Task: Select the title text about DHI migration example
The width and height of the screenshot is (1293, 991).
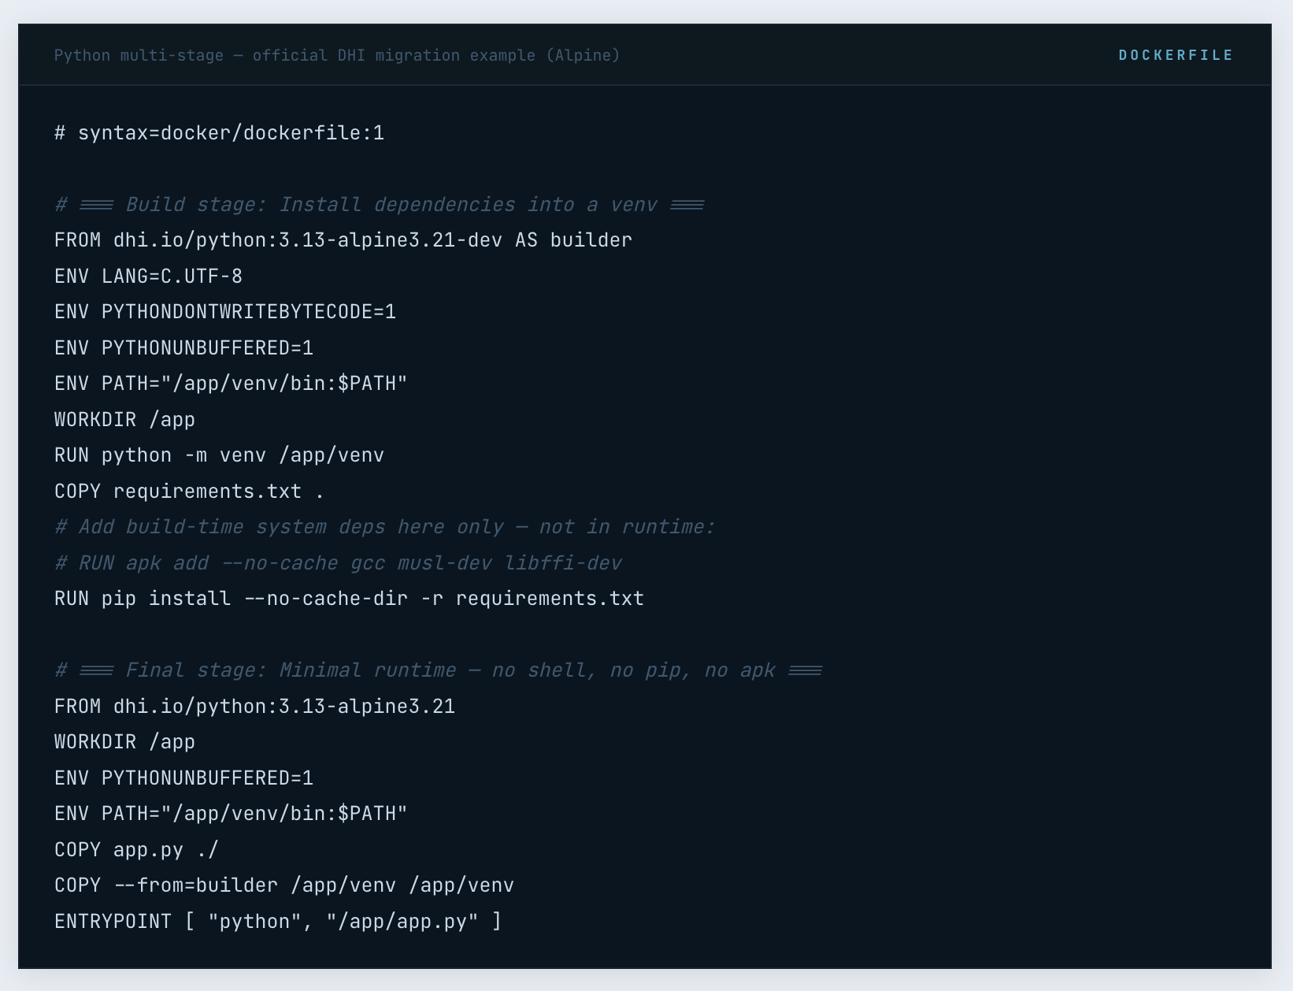Action: (337, 55)
